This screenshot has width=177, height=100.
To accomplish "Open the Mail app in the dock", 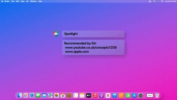I will pos(44,95).
